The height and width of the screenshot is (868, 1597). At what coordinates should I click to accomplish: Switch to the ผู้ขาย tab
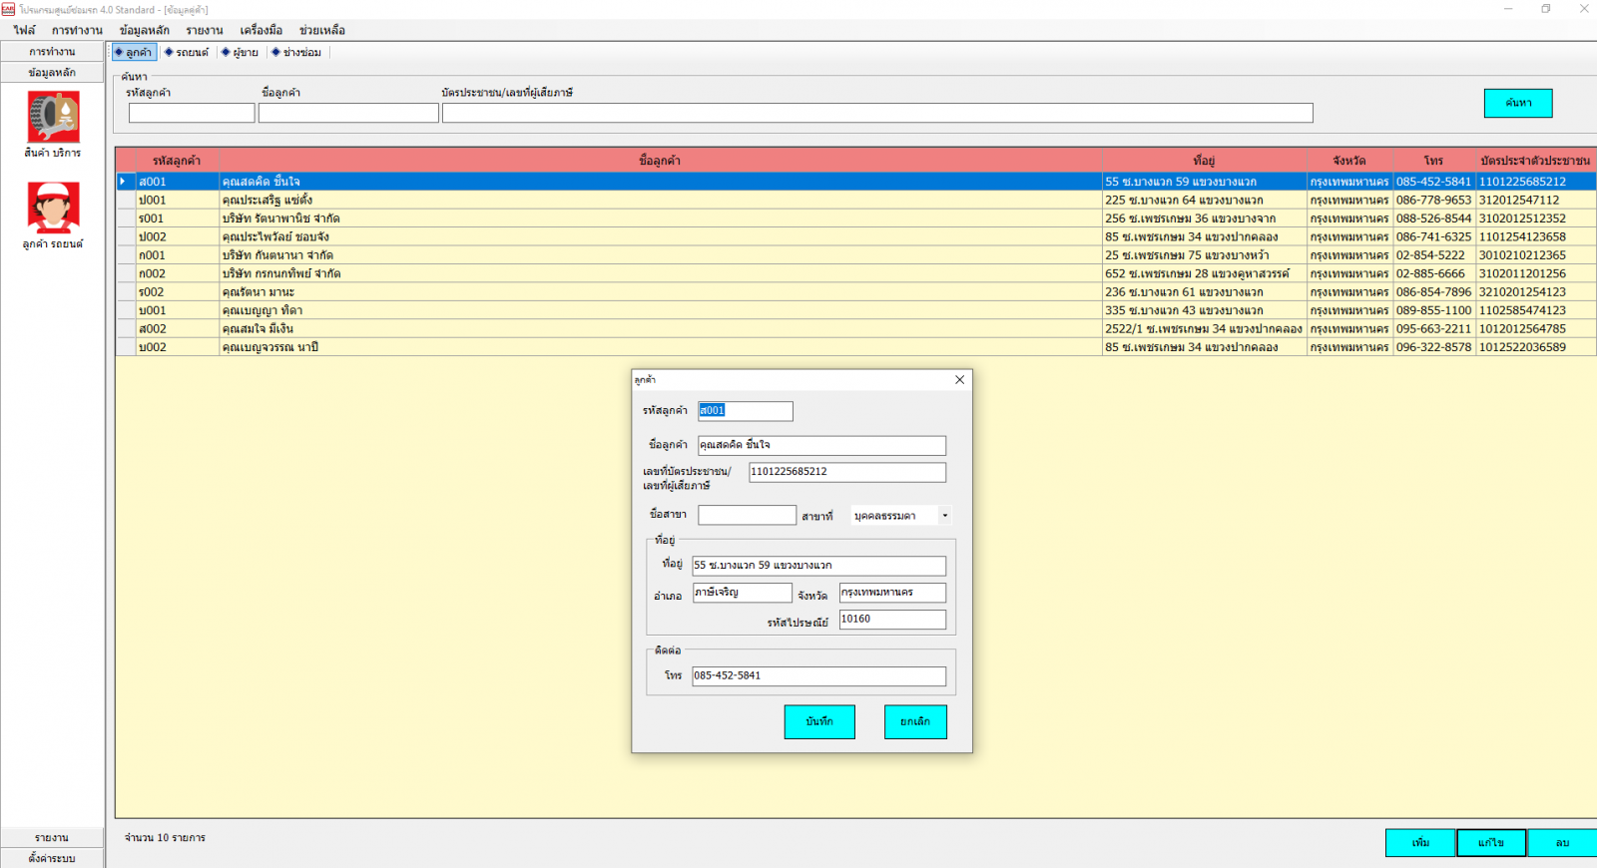pos(241,52)
